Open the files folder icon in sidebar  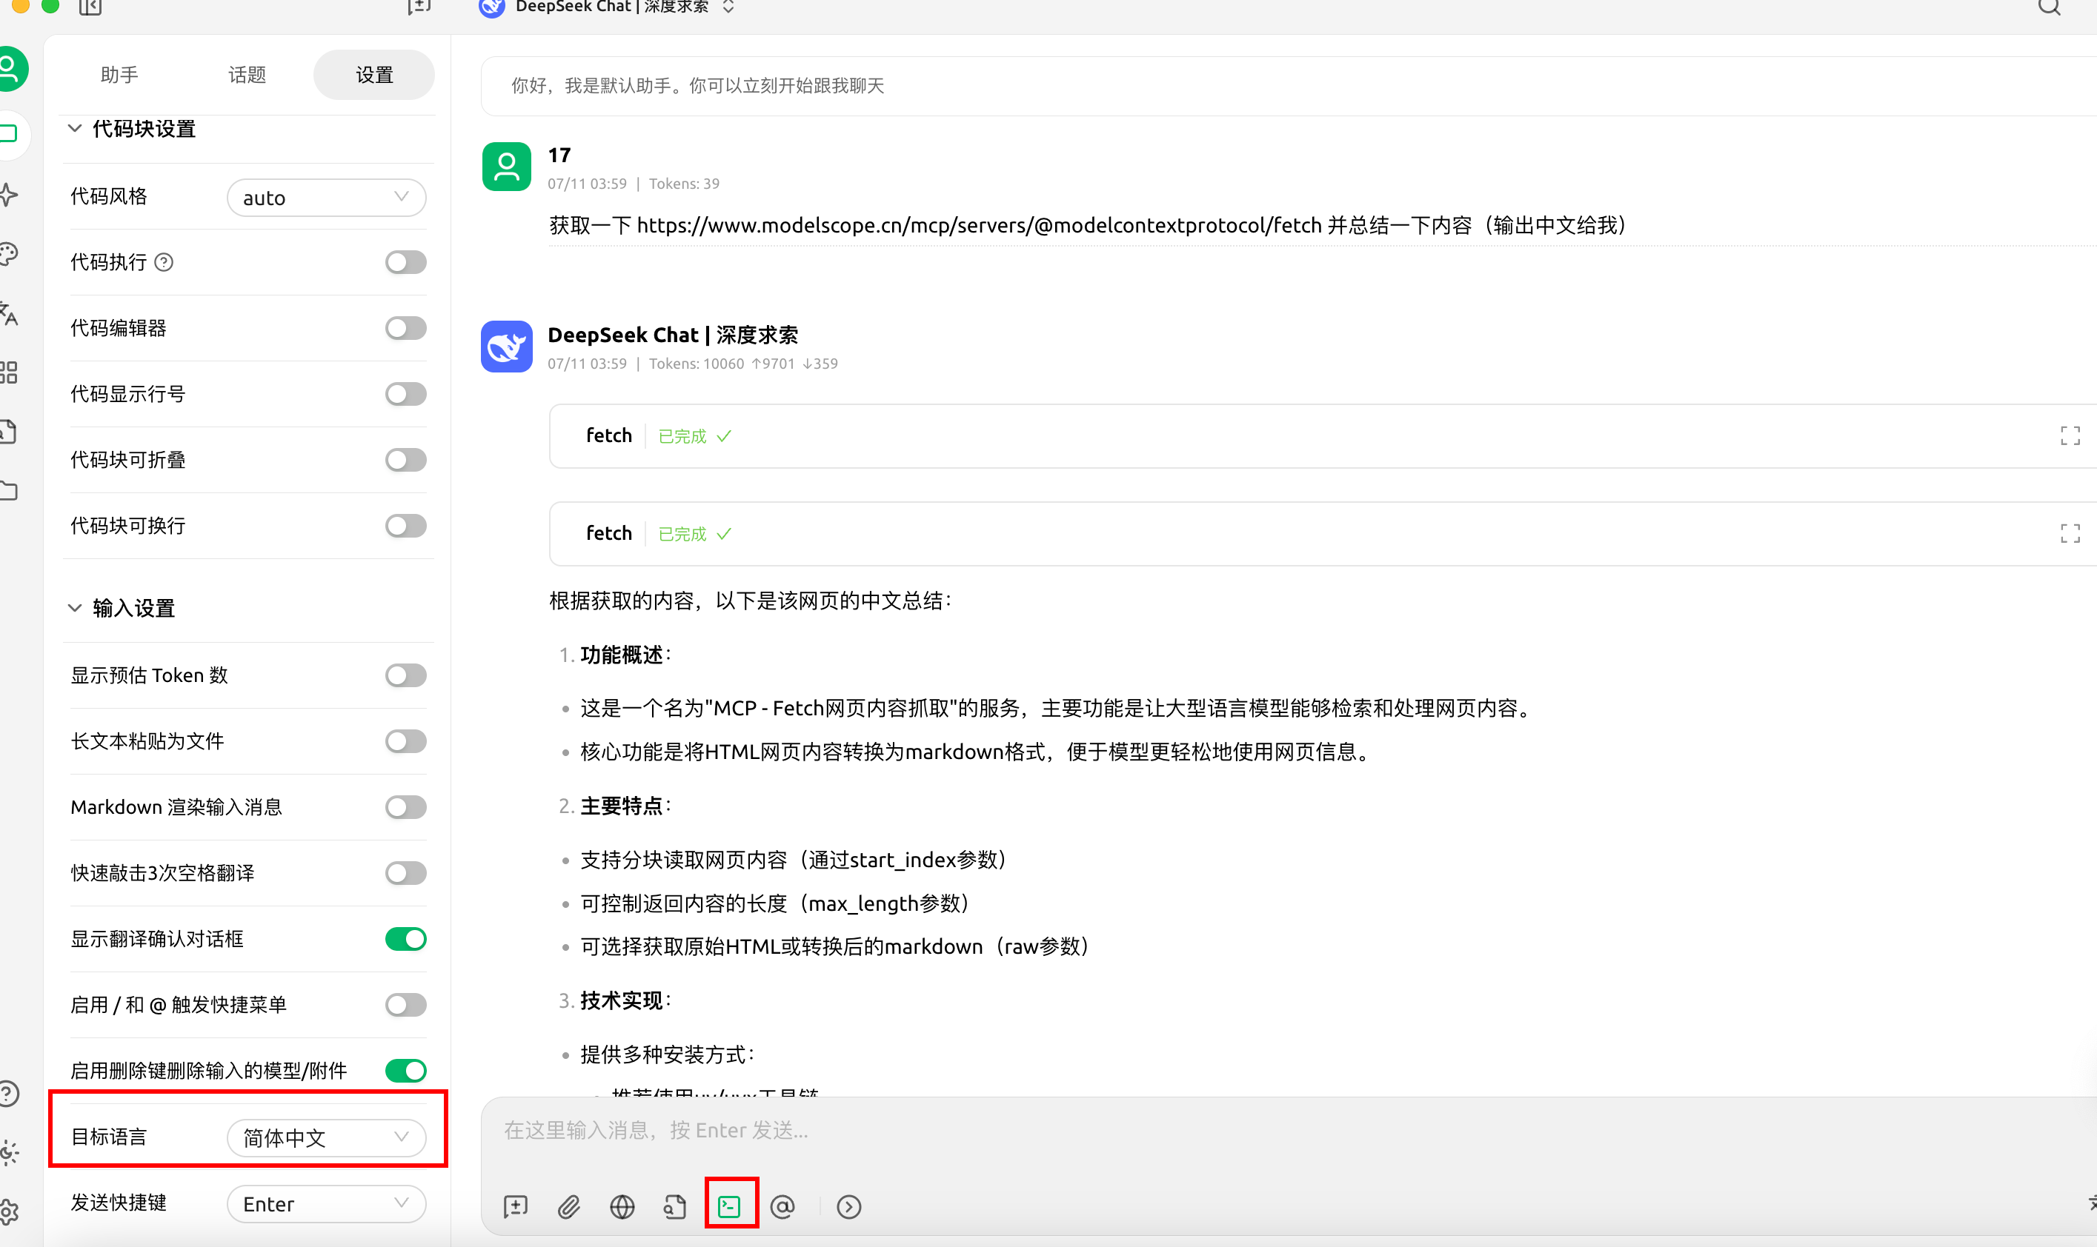click(8, 491)
